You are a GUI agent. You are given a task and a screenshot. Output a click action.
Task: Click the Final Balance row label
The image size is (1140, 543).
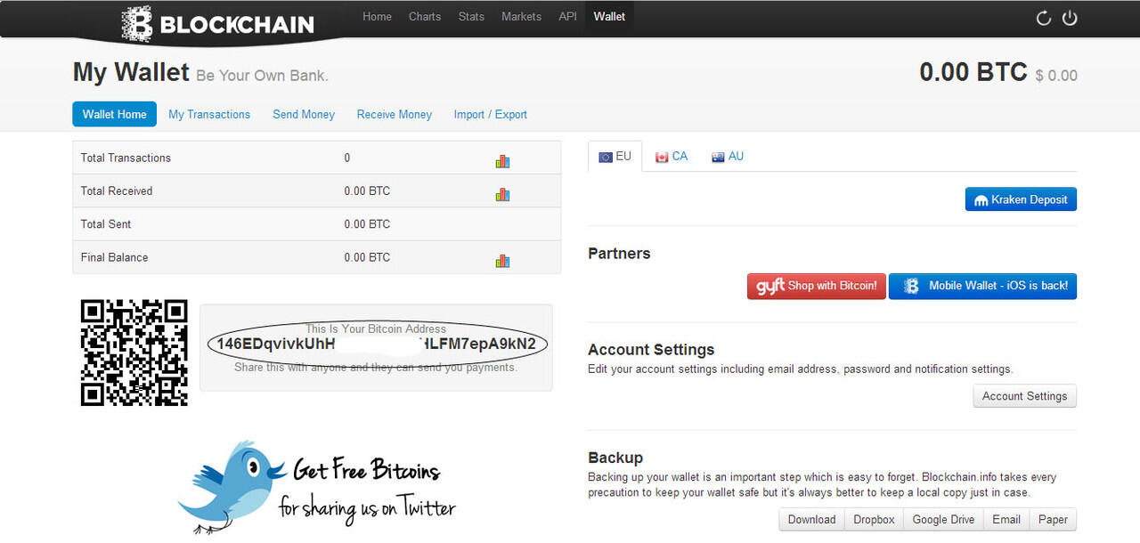pos(114,257)
